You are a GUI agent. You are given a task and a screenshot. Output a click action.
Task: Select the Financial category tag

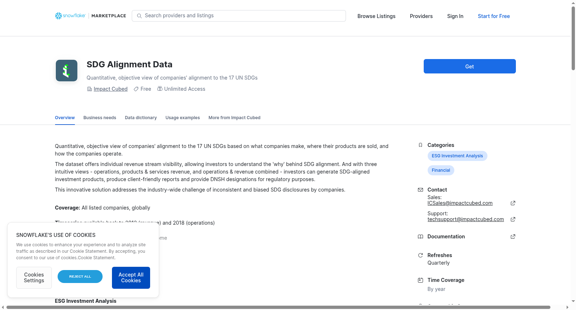tap(441, 170)
